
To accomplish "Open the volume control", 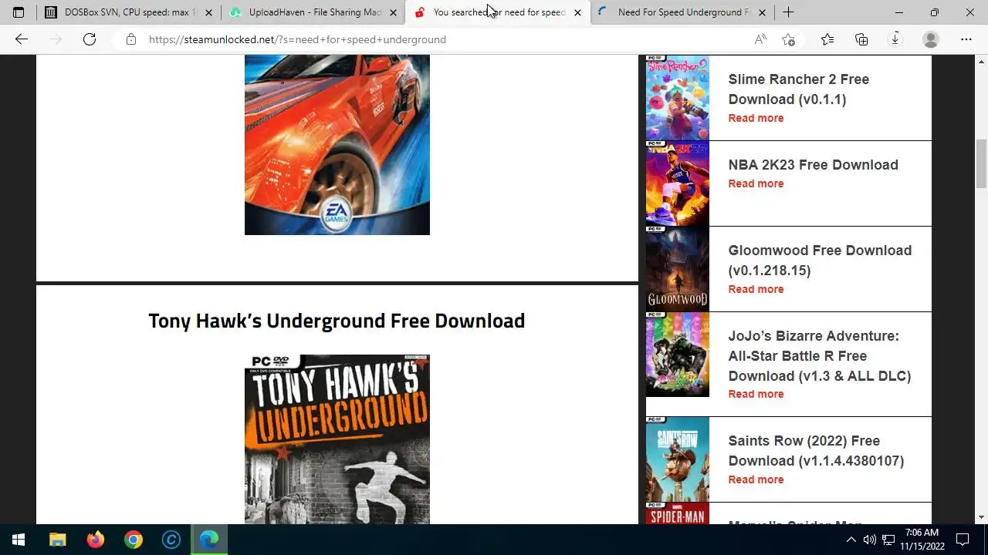I will (870, 540).
